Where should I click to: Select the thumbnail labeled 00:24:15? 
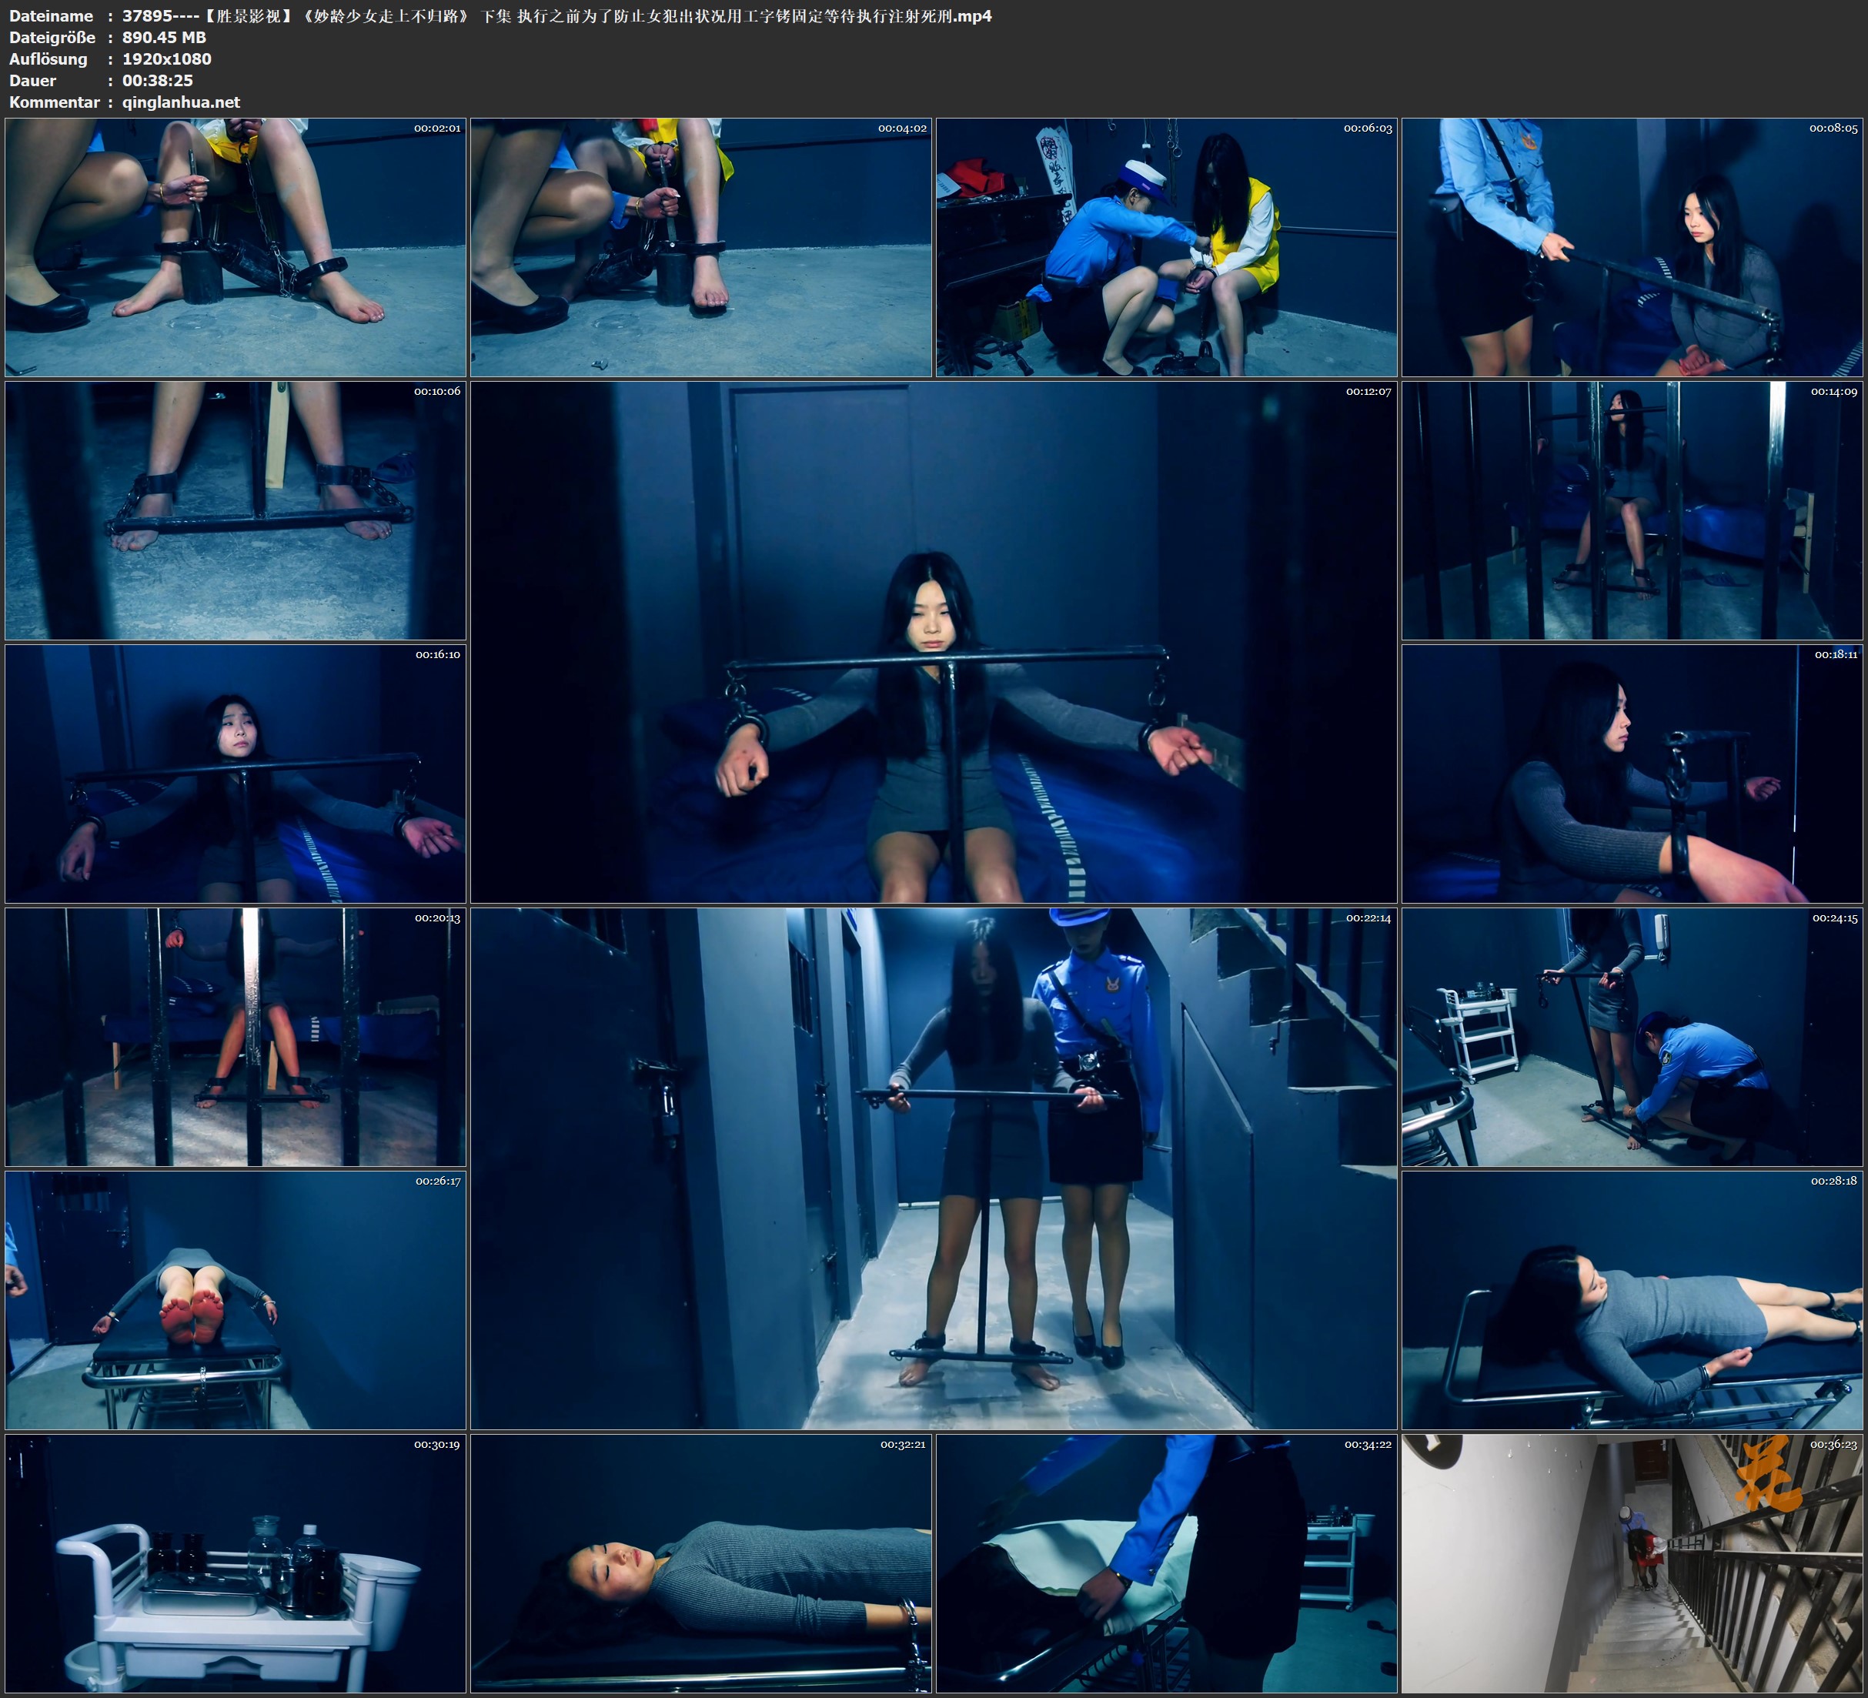1632,1037
